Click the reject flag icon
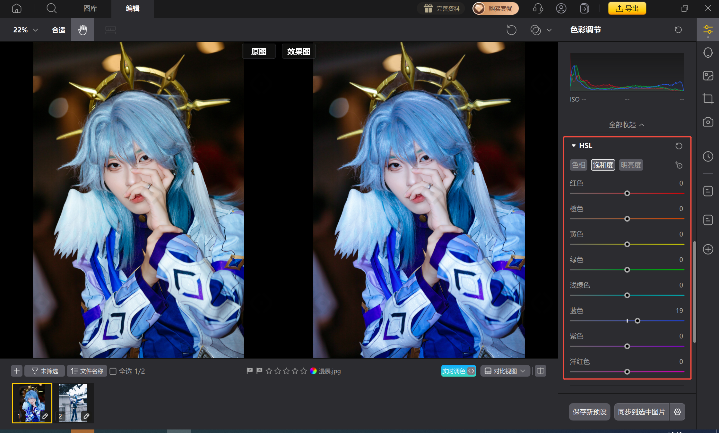 pos(259,371)
